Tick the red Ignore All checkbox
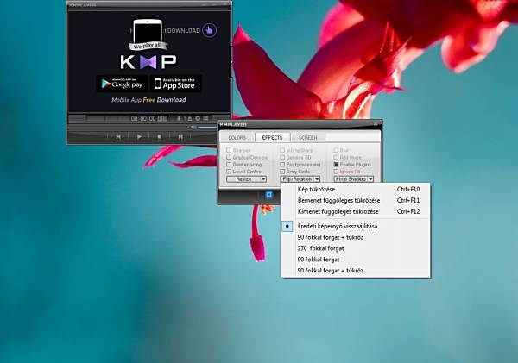The image size is (518, 363). pyautogui.click(x=337, y=172)
